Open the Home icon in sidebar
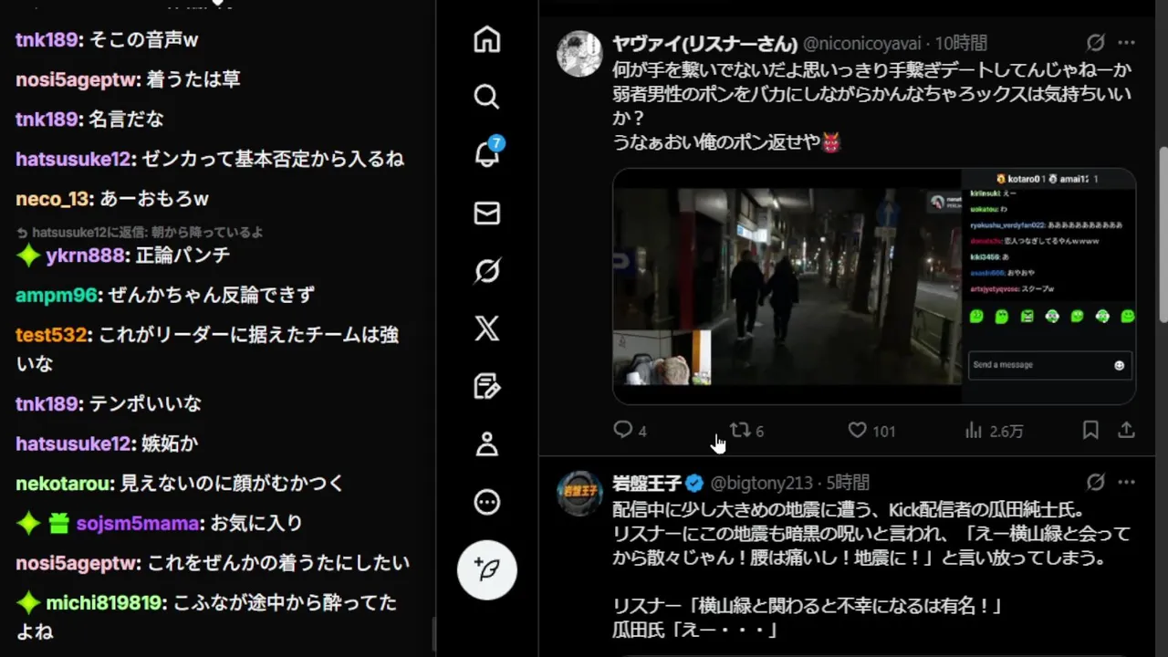The image size is (1168, 657). point(487,39)
